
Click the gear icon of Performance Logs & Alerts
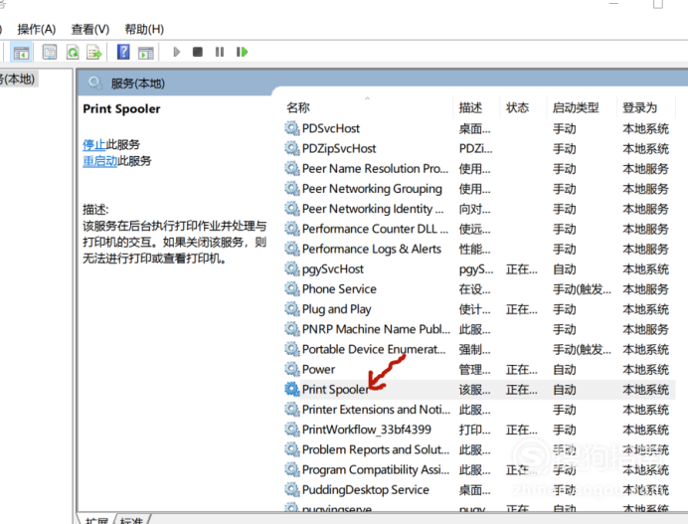pyautogui.click(x=291, y=249)
